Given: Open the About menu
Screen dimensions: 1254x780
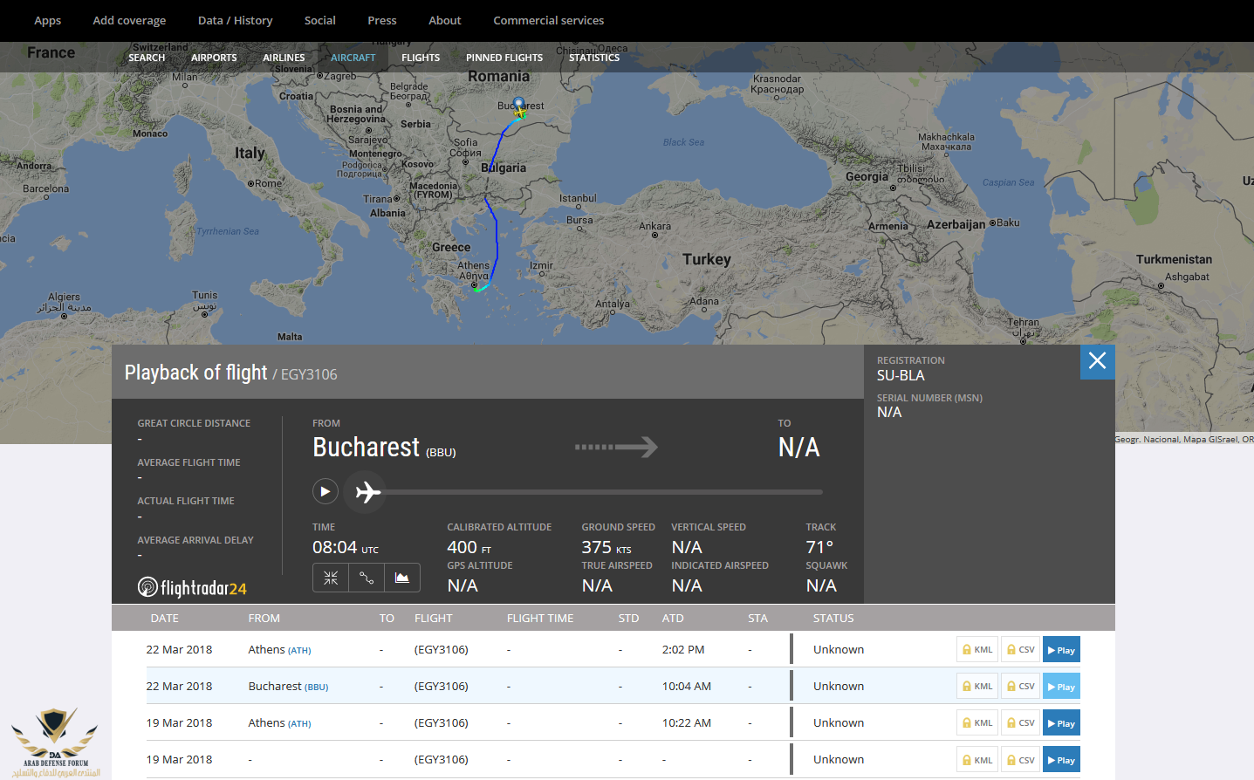Looking at the screenshot, I should [444, 20].
